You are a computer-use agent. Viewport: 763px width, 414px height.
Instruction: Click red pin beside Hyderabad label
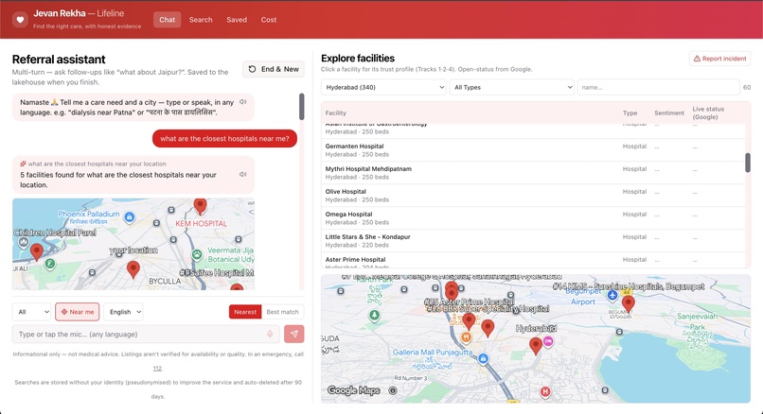pos(536,346)
